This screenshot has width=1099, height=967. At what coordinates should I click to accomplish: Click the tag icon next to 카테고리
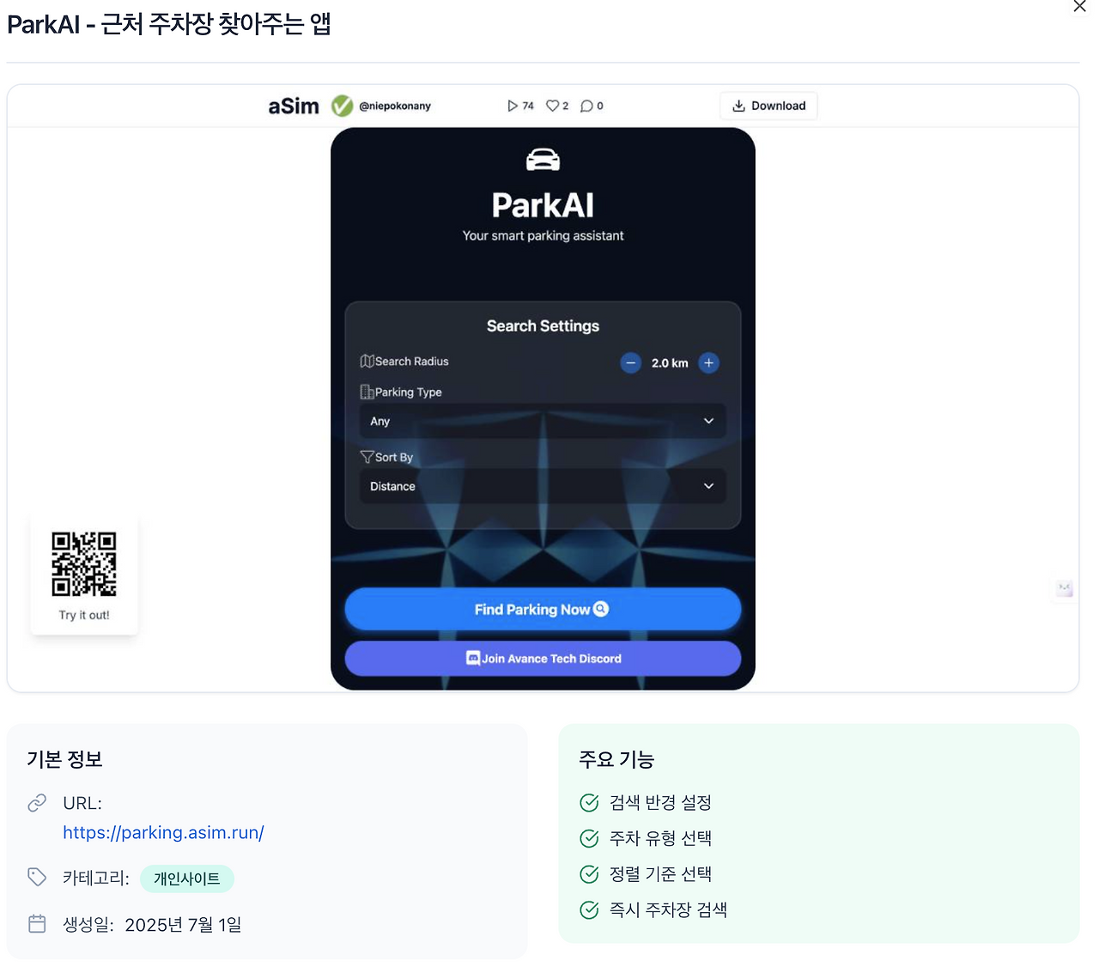click(x=37, y=877)
